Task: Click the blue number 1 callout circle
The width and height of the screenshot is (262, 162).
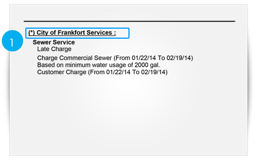Action: point(12,41)
